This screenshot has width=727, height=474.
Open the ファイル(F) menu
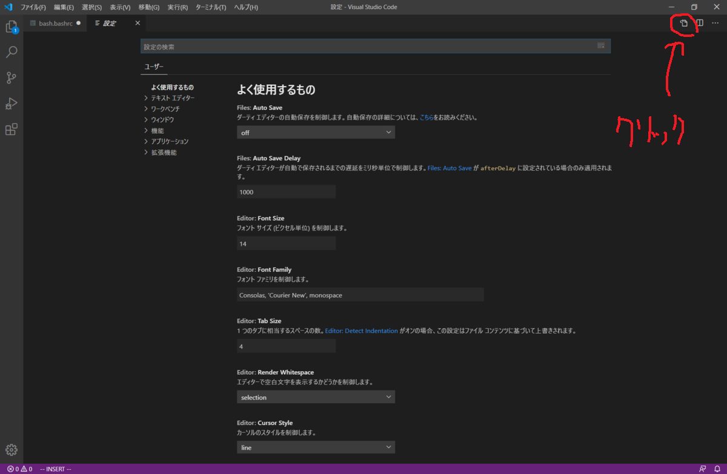[33, 7]
